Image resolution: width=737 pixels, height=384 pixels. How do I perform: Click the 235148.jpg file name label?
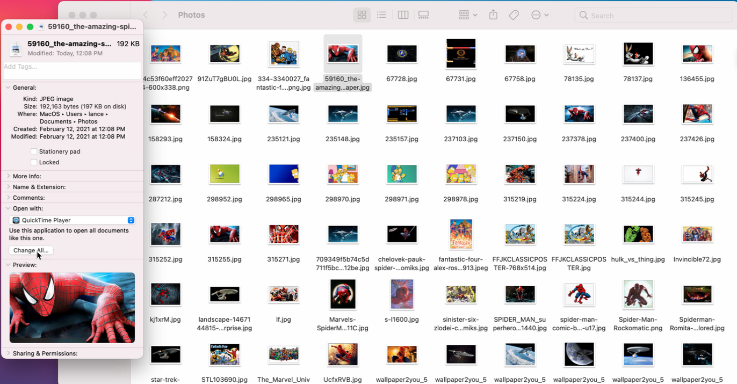[343, 139]
